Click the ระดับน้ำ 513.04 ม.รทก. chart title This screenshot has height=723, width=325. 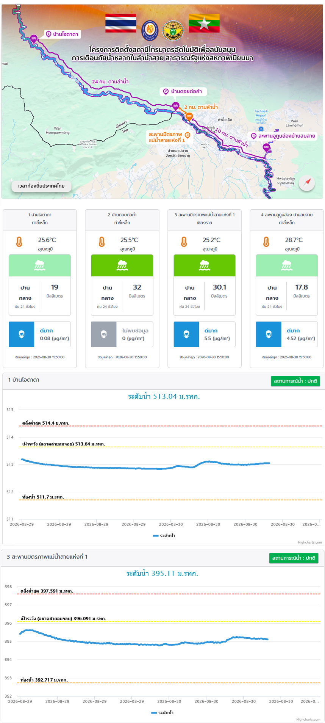(164, 397)
